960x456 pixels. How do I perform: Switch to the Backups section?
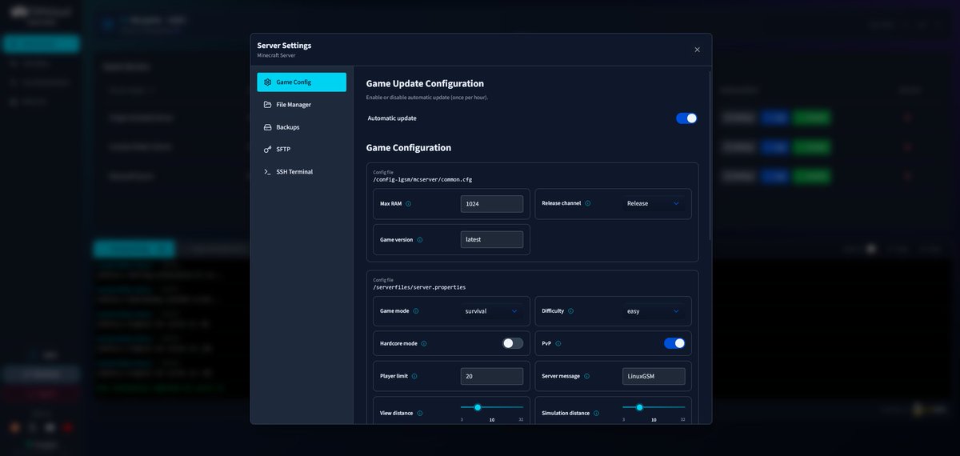(x=302, y=127)
